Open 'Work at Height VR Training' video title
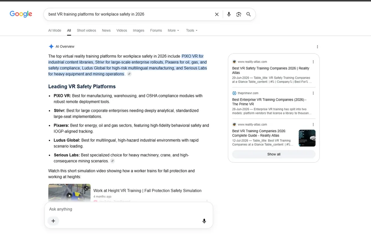Image resolution: width=371 pixels, height=234 pixels. point(147,191)
